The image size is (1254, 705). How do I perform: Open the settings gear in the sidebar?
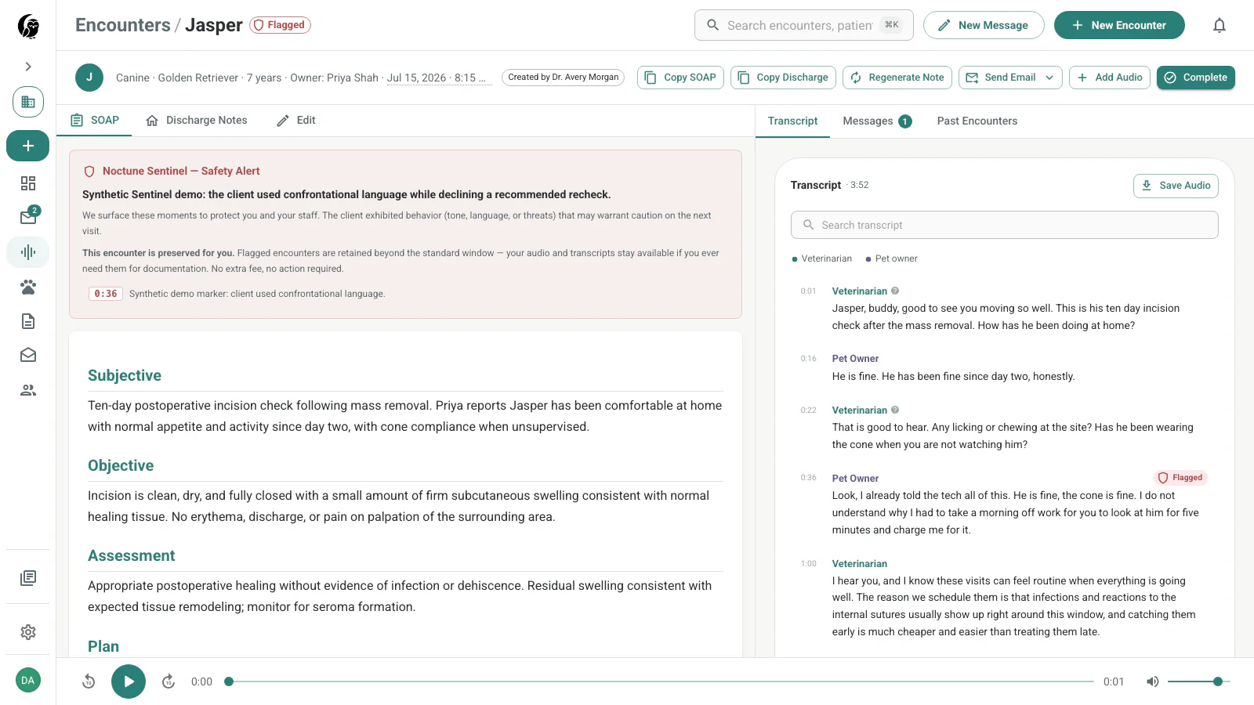click(28, 632)
